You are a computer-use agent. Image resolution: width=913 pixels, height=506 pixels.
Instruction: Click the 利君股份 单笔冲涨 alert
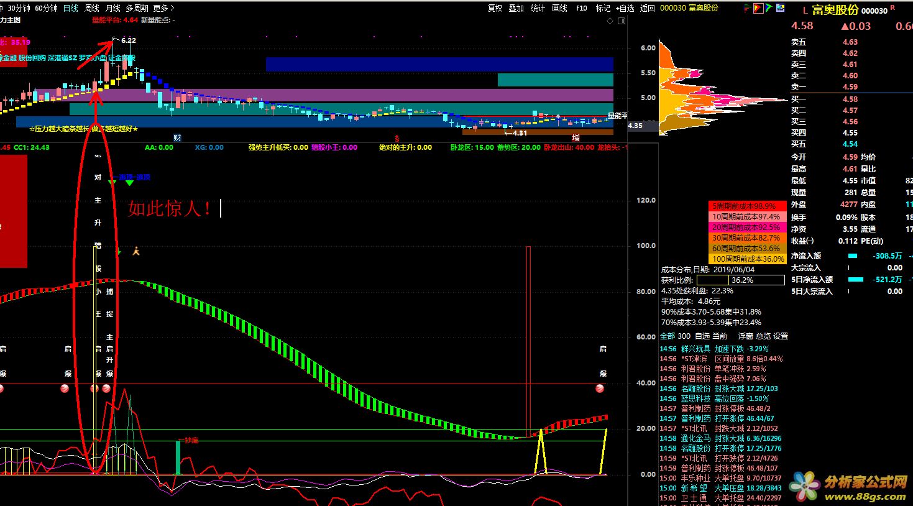tap(713, 369)
